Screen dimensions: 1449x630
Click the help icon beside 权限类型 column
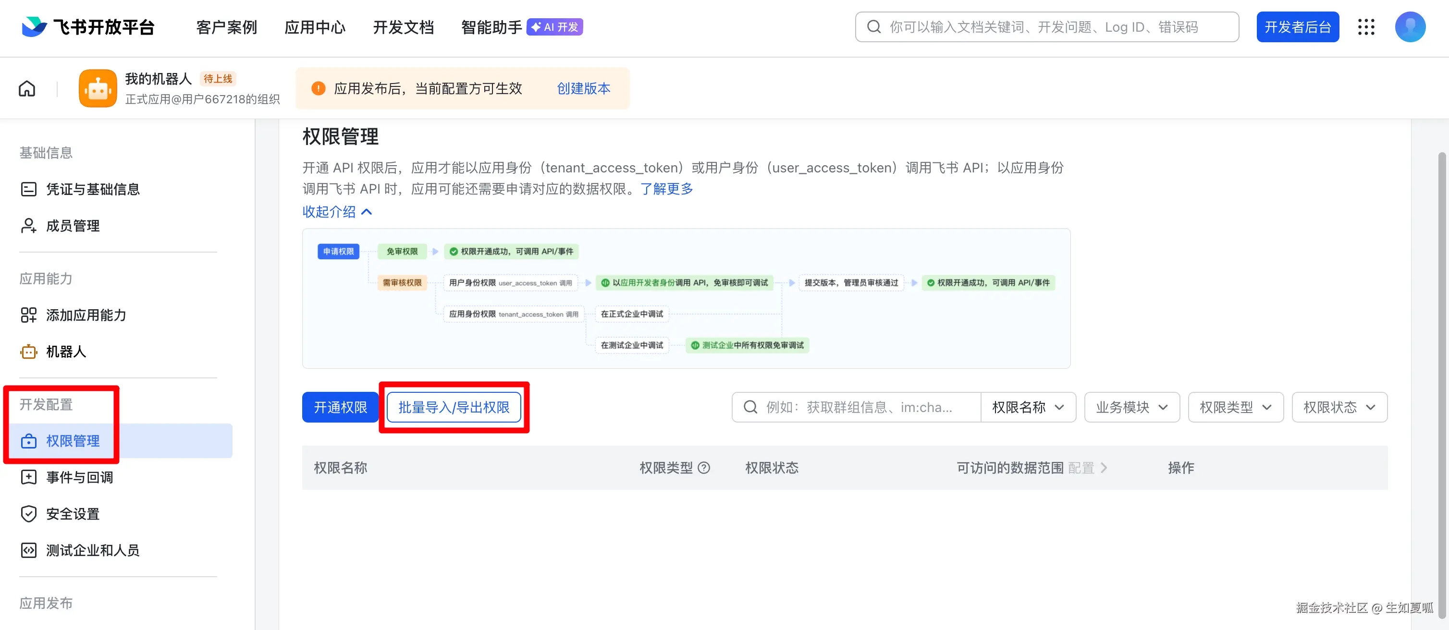click(x=704, y=468)
